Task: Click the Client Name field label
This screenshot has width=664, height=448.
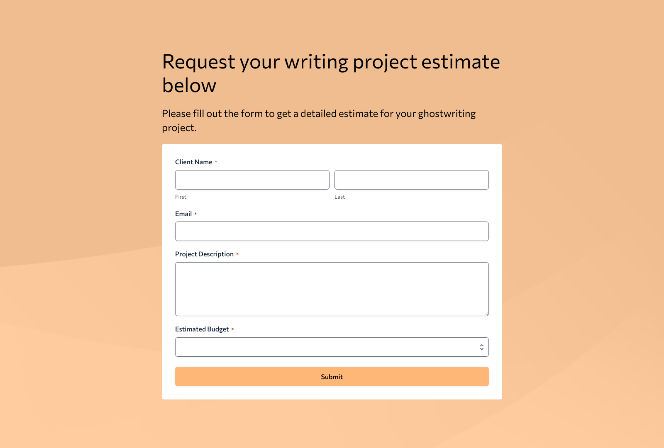Action: click(x=193, y=162)
